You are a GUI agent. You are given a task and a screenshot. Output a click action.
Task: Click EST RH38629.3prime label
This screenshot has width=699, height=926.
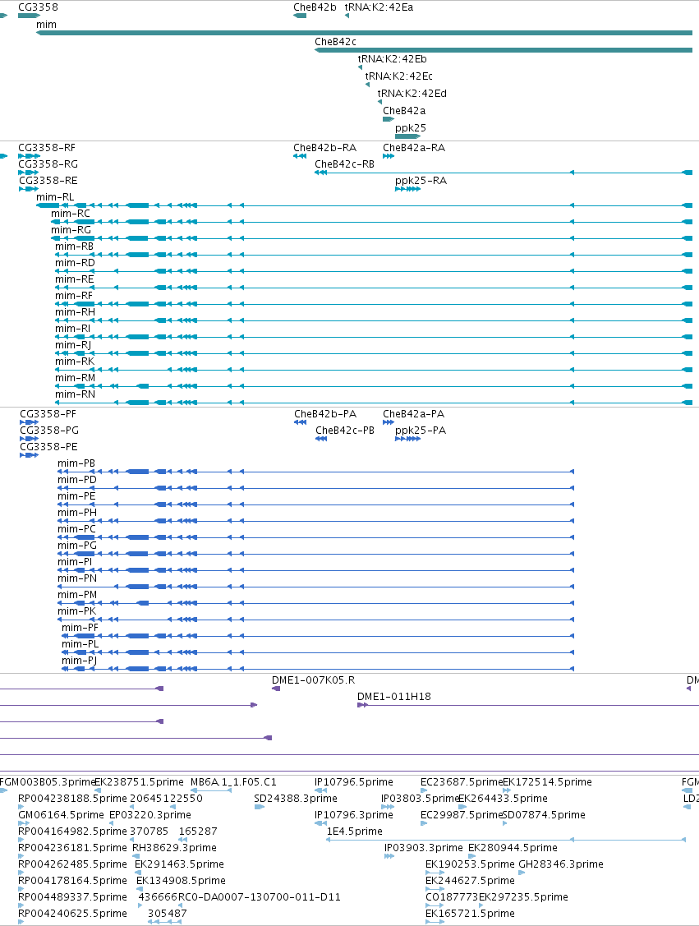click(x=174, y=847)
